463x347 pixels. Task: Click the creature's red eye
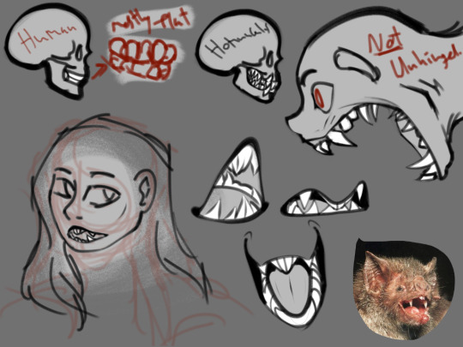319,98
